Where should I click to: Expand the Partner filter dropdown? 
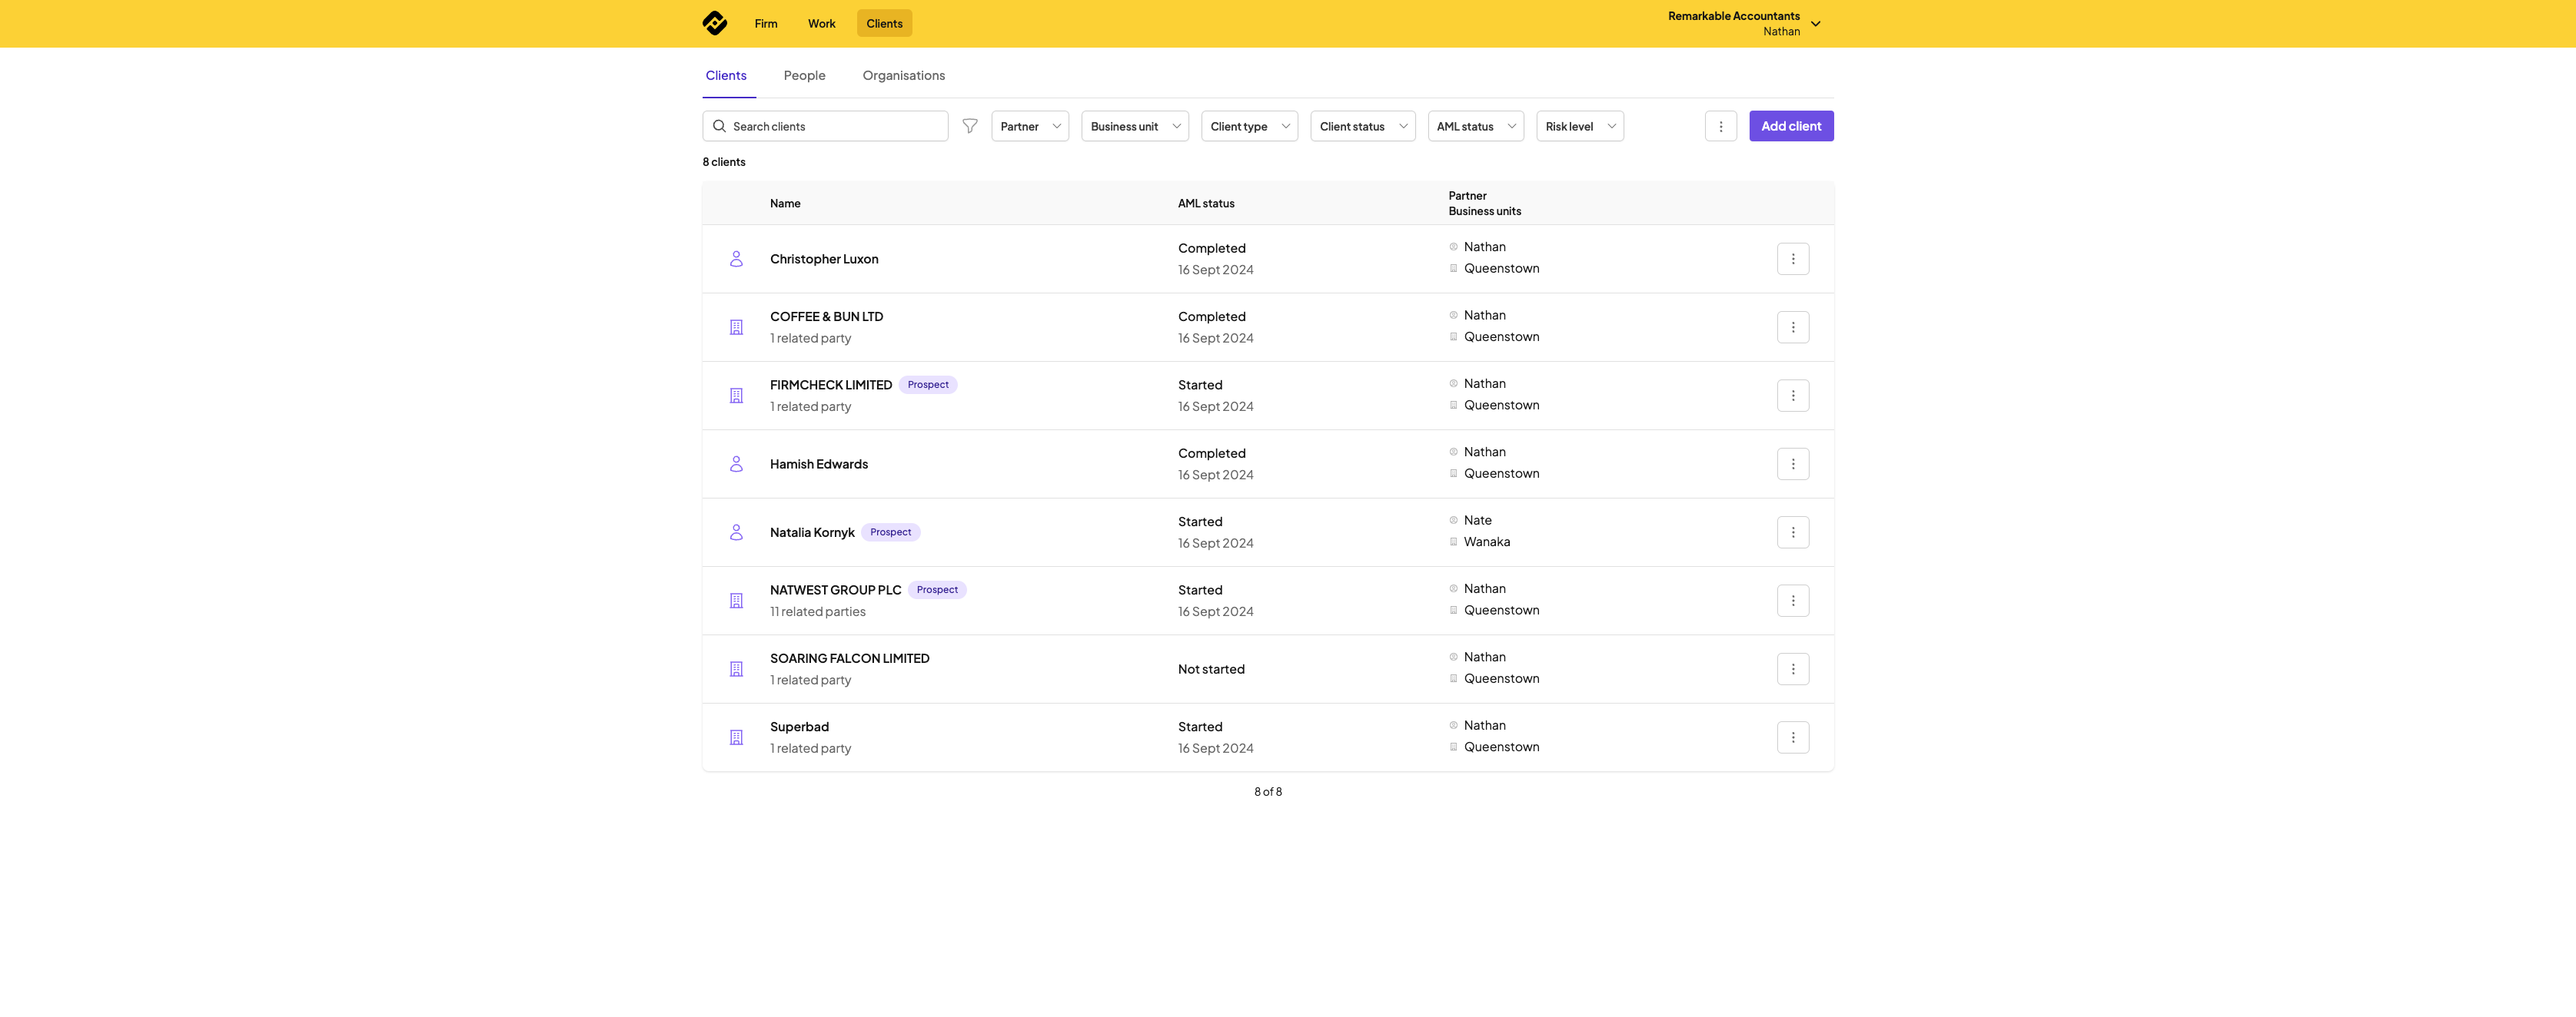(1029, 126)
